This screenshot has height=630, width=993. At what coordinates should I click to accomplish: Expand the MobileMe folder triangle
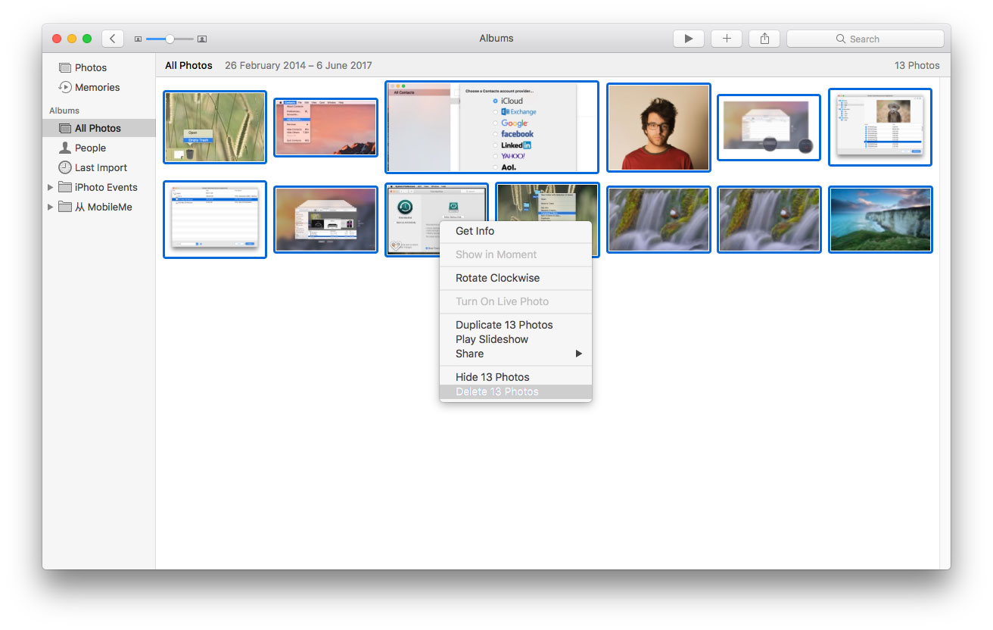point(51,207)
